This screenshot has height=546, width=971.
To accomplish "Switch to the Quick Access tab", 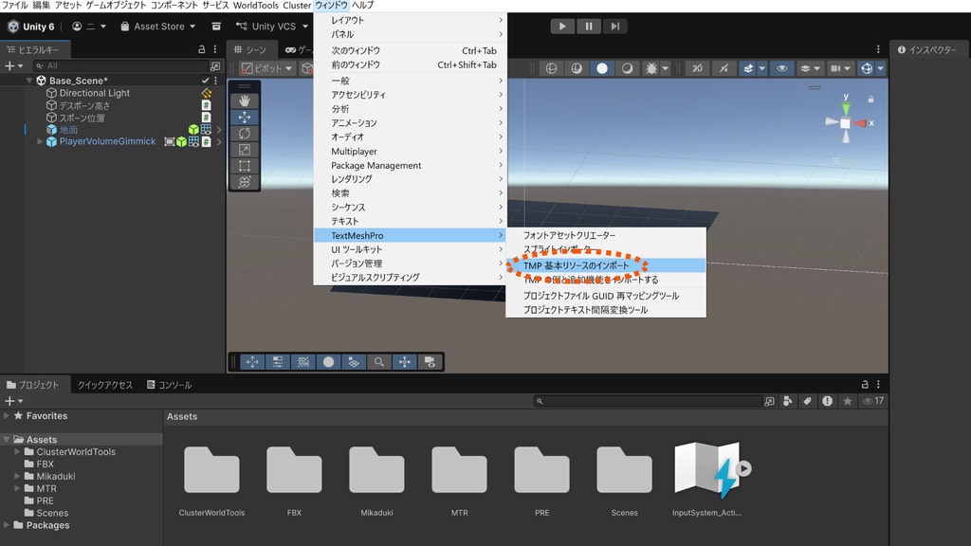I will [104, 385].
